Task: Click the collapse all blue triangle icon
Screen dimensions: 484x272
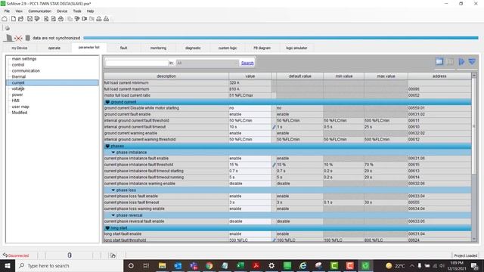Action: pos(472,62)
